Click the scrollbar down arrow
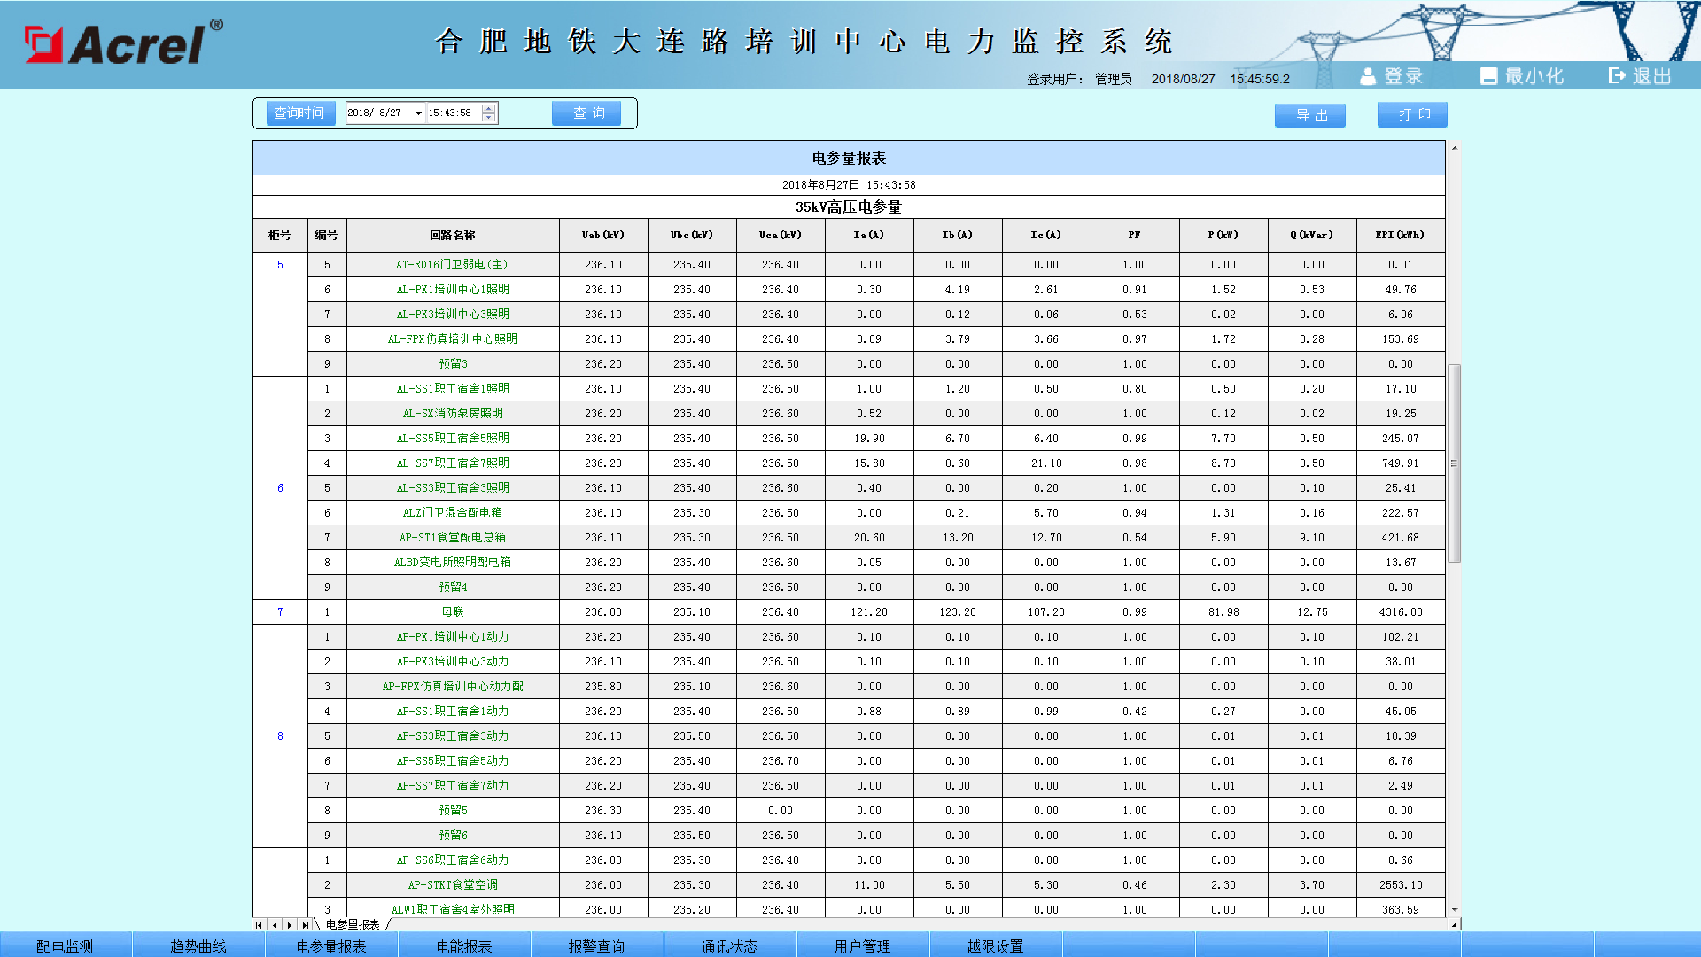1701x957 pixels. 1454,909
